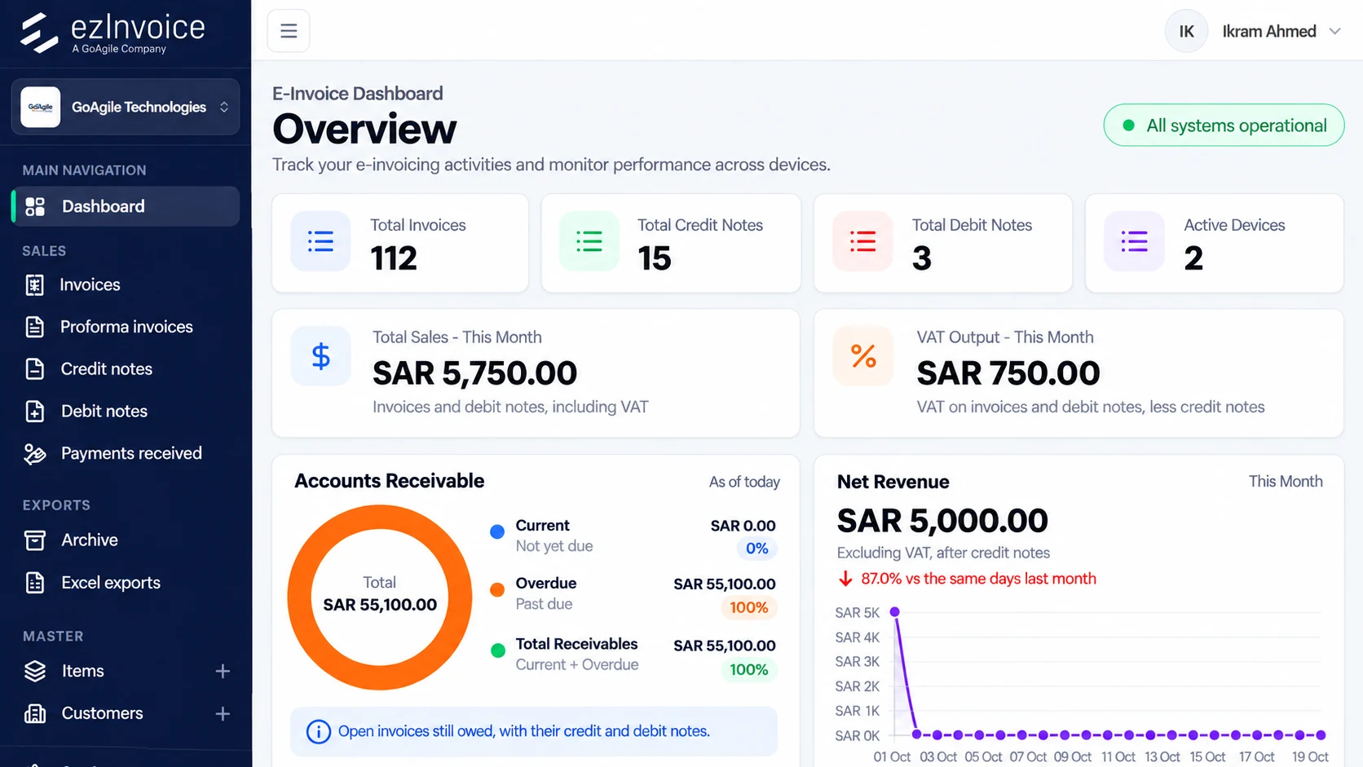
Task: Click the 100% Overdue percentage badge
Action: pyautogui.click(x=748, y=608)
